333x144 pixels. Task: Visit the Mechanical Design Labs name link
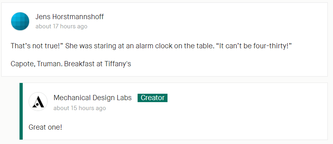pos(93,98)
